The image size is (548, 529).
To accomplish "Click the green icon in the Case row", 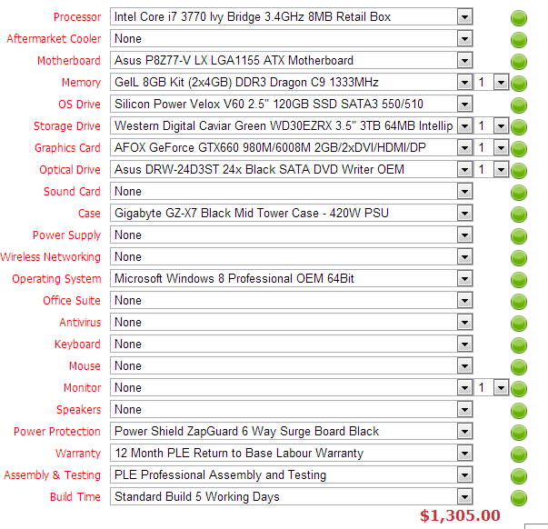I will pyautogui.click(x=519, y=215).
